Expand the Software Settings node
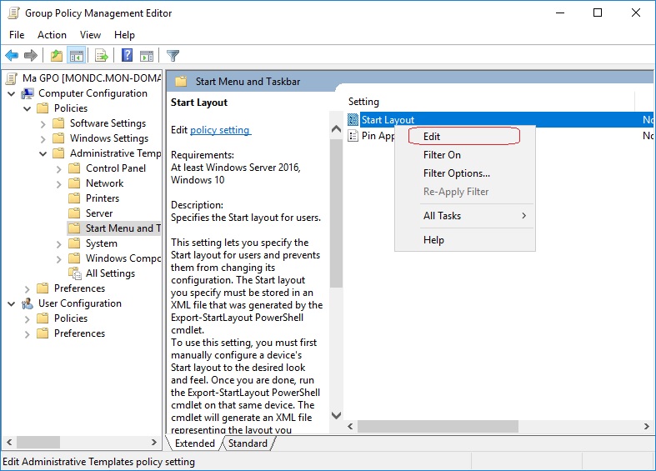 43,124
